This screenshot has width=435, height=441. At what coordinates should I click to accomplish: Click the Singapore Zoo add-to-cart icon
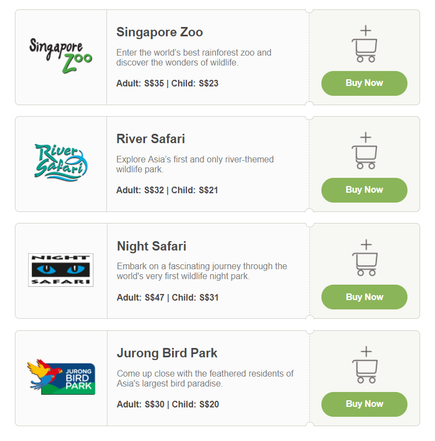[364, 45]
